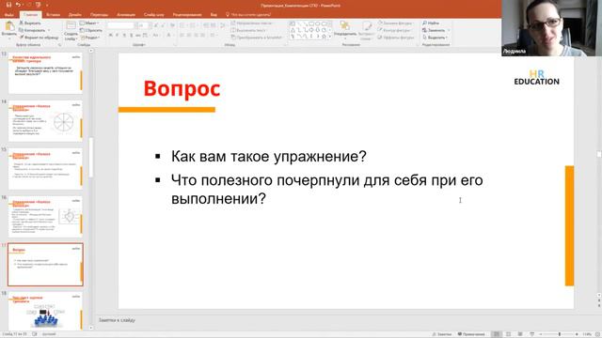
Task: Open Выделить select dropdown
Action: [436, 38]
